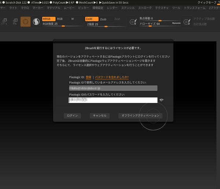Toggle the MRGB mode button

(49, 19)
